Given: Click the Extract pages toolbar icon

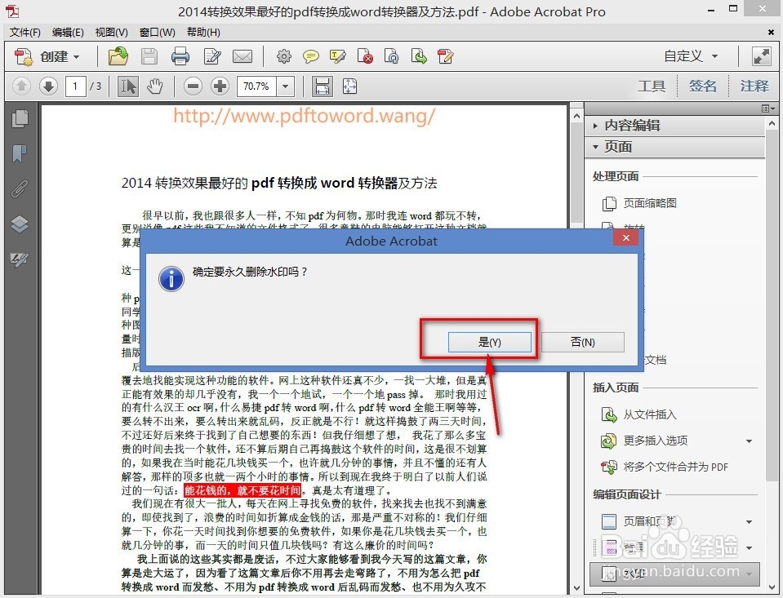Looking at the screenshot, I should coord(419,56).
